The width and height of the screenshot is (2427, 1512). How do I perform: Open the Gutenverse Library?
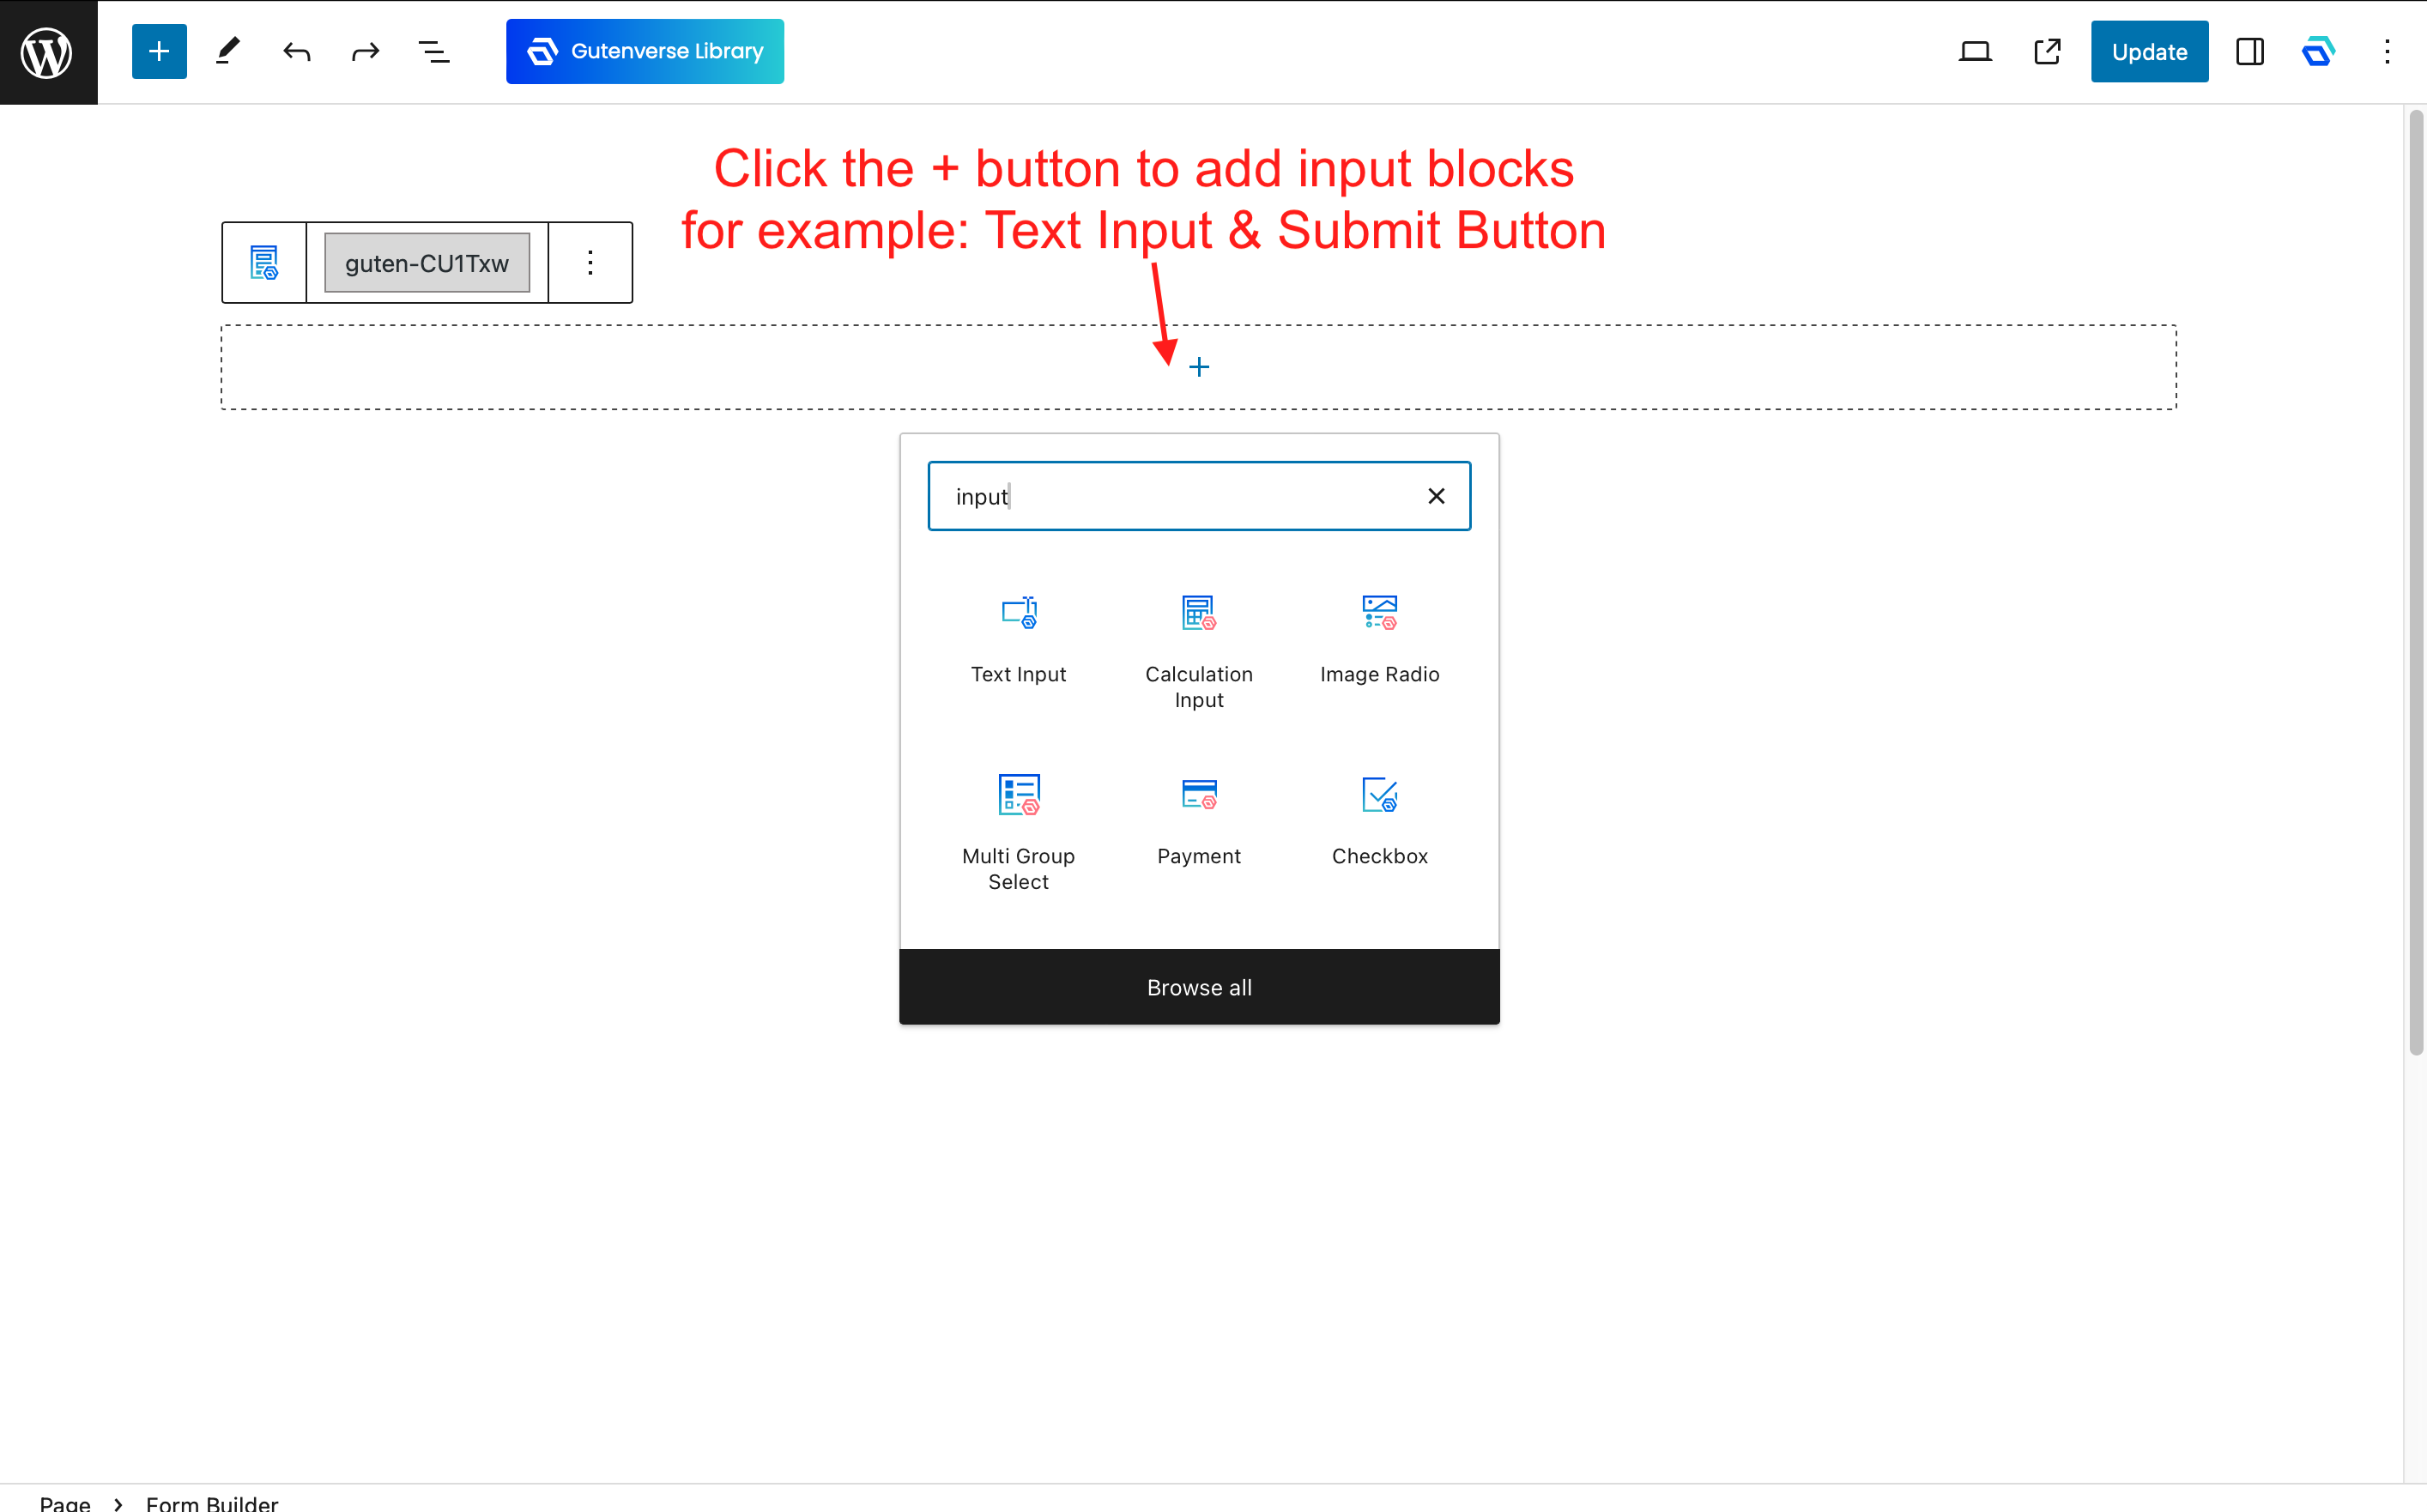tap(644, 51)
